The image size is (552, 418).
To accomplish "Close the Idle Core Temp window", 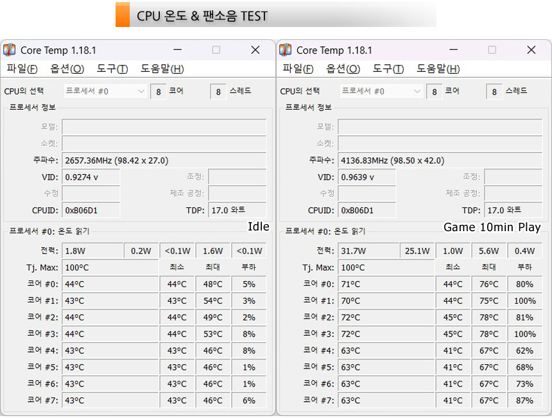I will click(x=255, y=50).
